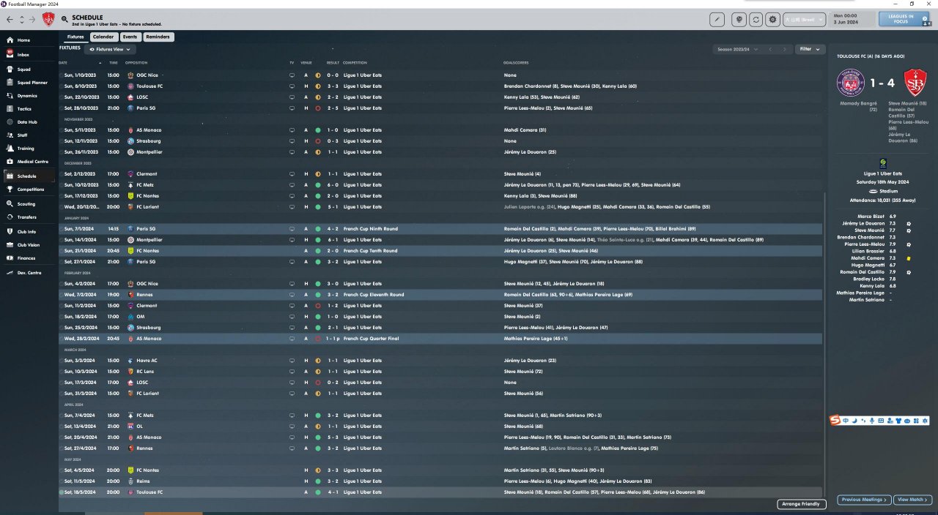
Task: Open the Season 2023/24 dropdown
Action: (x=739, y=49)
